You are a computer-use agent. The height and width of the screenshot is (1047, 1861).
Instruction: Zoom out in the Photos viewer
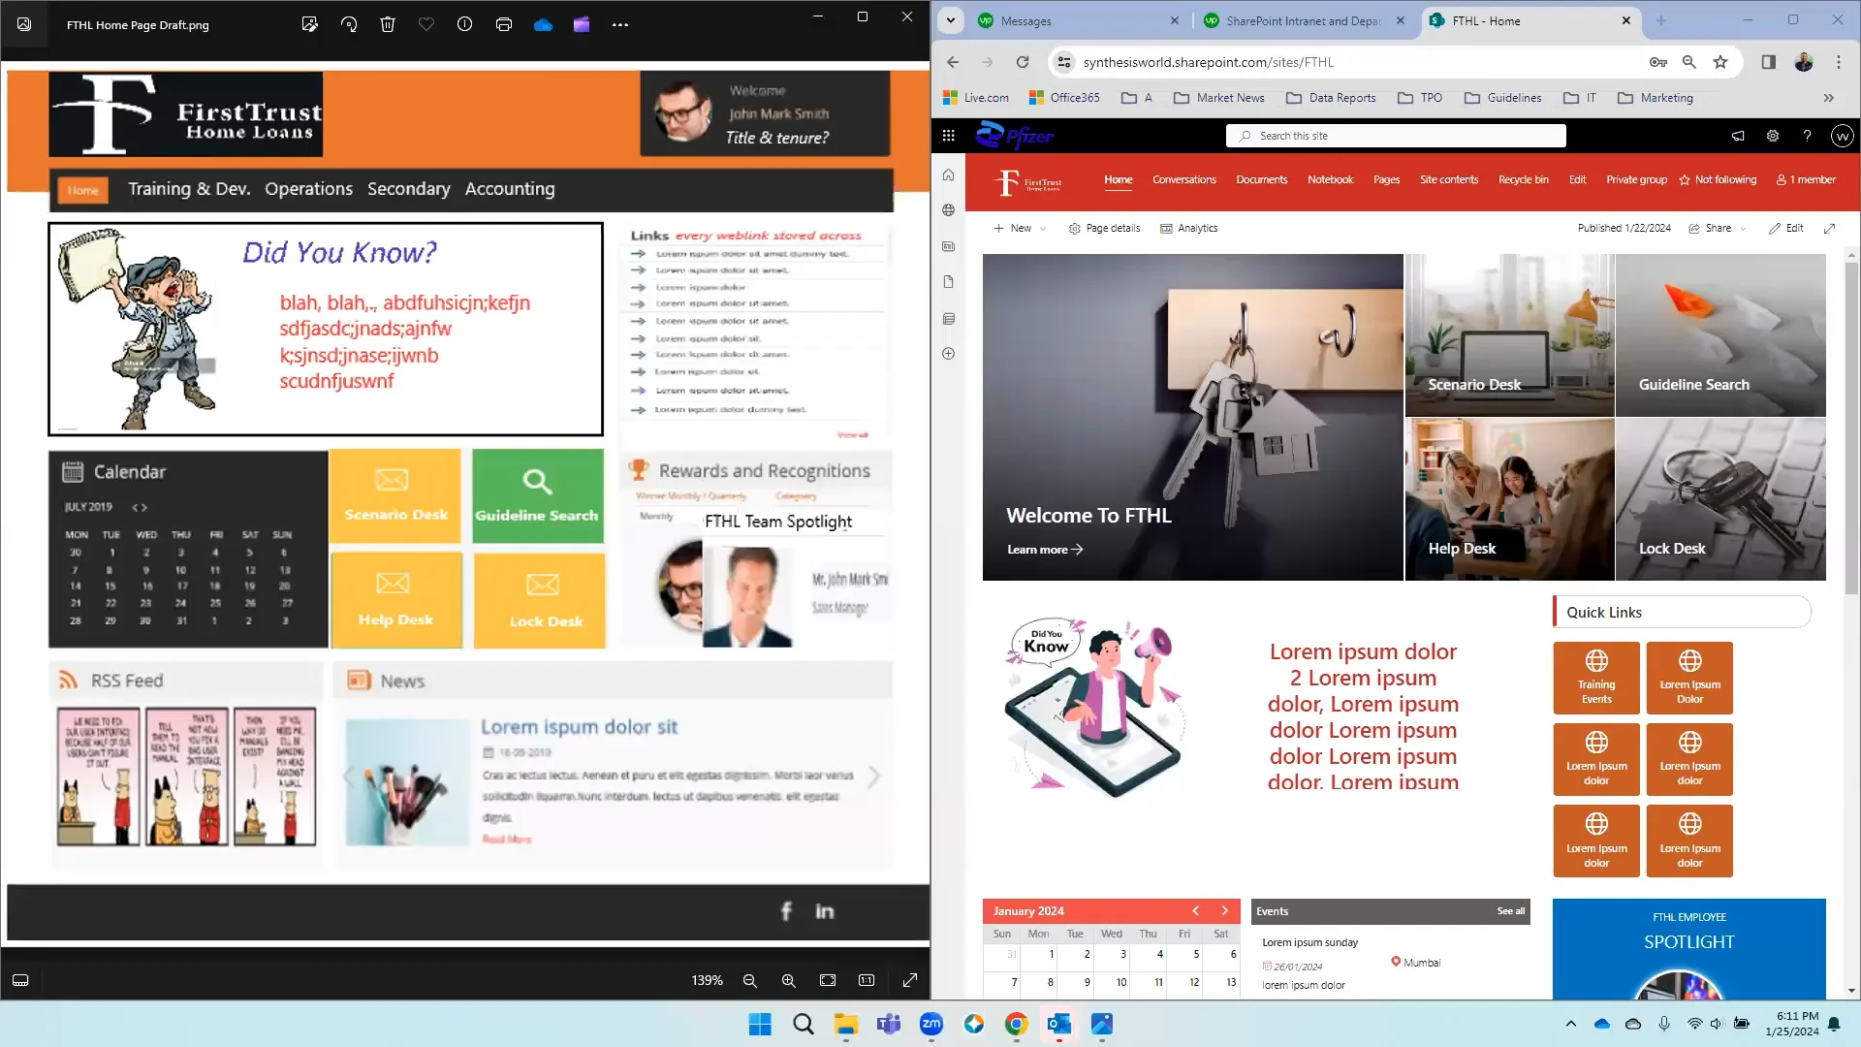(749, 981)
